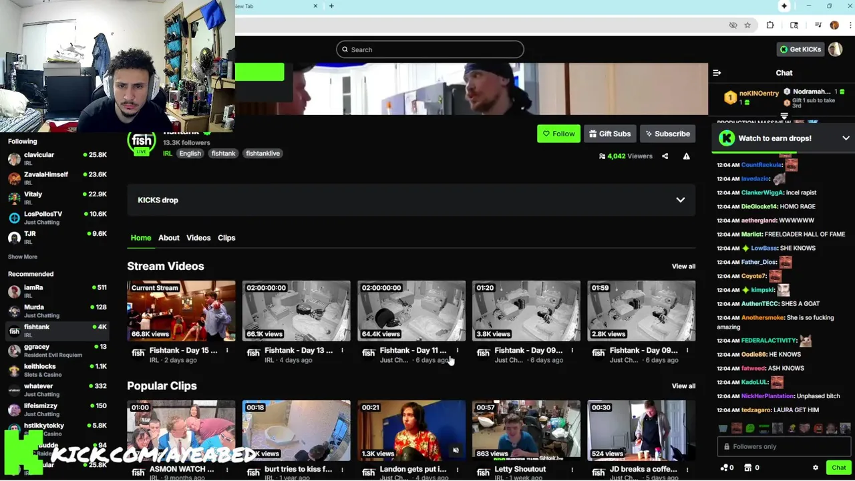Viewport: 855px width, 481px height.
Task: Open the 66.1K views Day 13 thumbnail
Action: click(296, 311)
